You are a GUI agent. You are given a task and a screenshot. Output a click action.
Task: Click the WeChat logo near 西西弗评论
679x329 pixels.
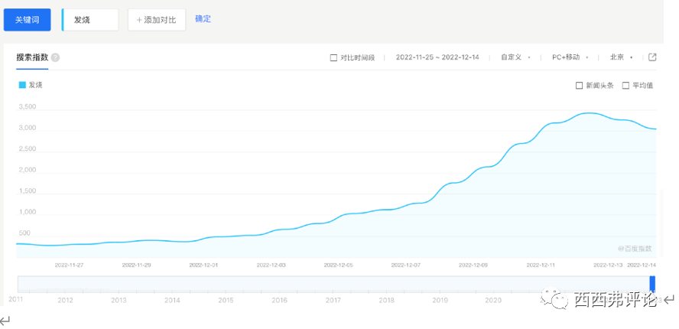560,299
